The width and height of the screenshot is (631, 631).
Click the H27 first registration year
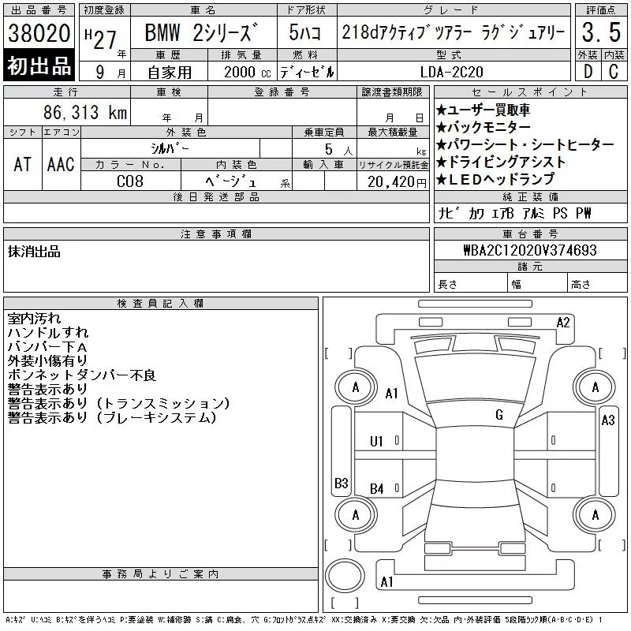coord(101,39)
